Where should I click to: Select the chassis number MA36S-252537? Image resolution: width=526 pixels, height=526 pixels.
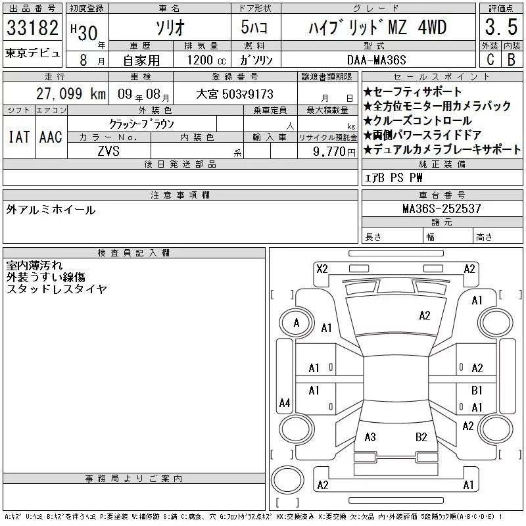tap(442, 208)
